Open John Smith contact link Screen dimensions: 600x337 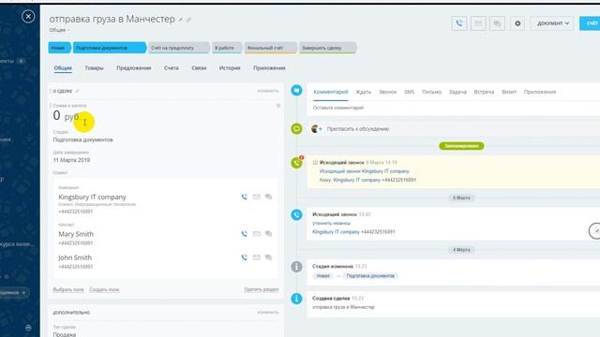pyautogui.click(x=75, y=257)
